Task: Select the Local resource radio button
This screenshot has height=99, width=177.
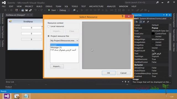Action: click(x=49, y=26)
